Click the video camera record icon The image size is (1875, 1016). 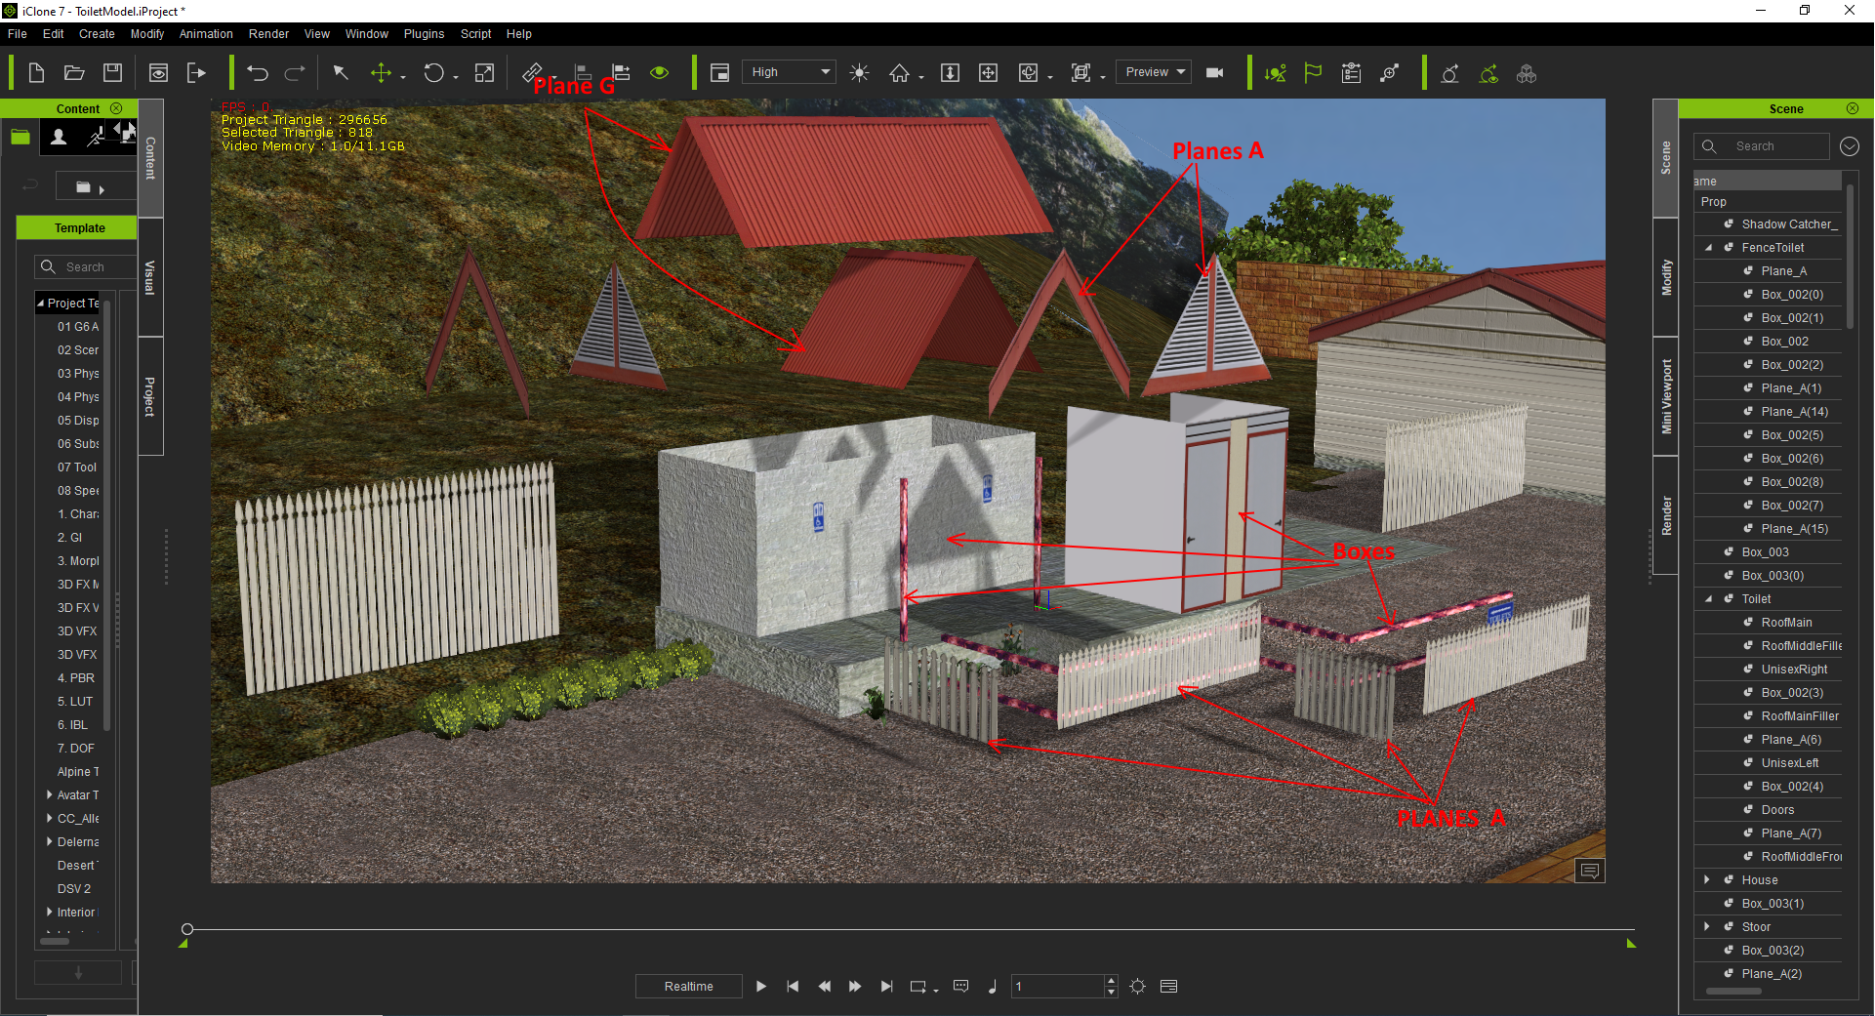coord(1215,73)
